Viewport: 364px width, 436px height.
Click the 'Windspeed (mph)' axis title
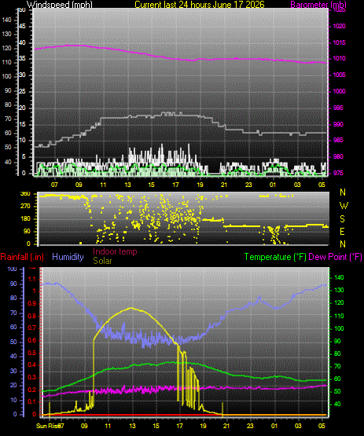point(59,5)
